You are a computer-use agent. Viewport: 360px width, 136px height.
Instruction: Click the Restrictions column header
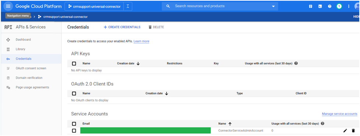click(175, 63)
